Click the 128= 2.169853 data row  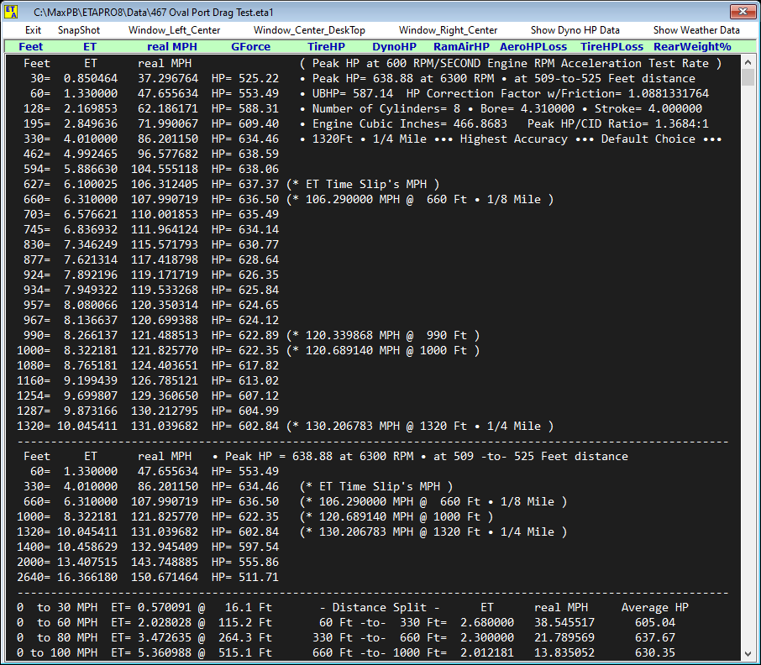[x=151, y=108]
